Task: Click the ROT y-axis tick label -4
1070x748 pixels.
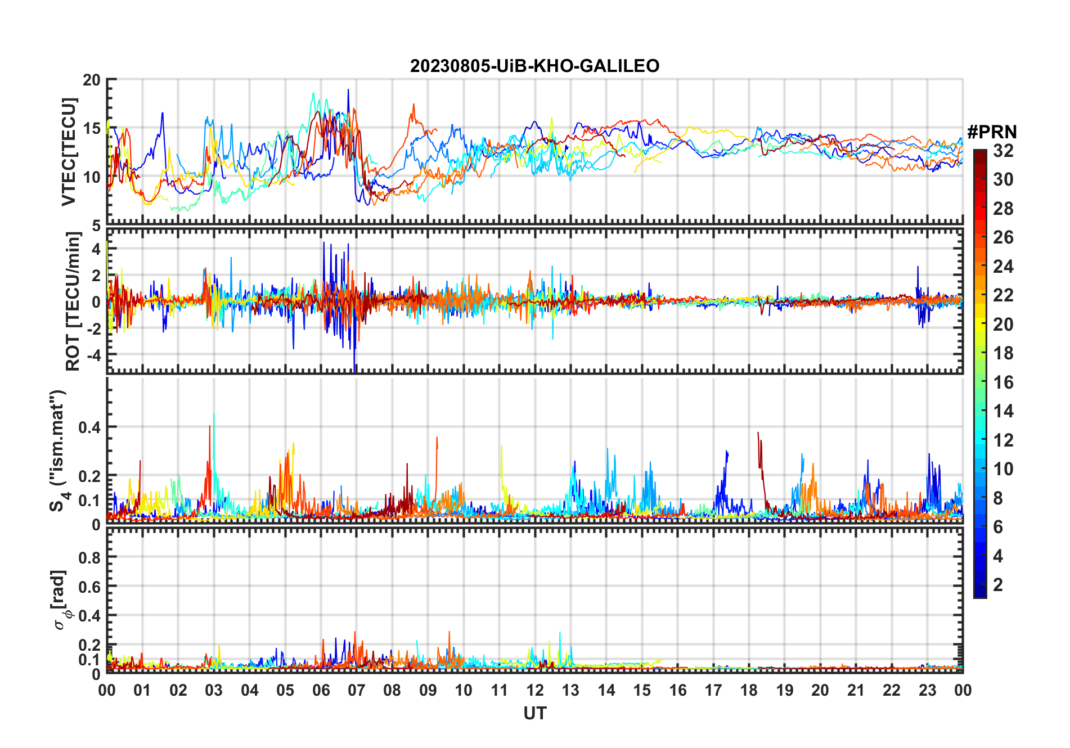Action: point(94,355)
